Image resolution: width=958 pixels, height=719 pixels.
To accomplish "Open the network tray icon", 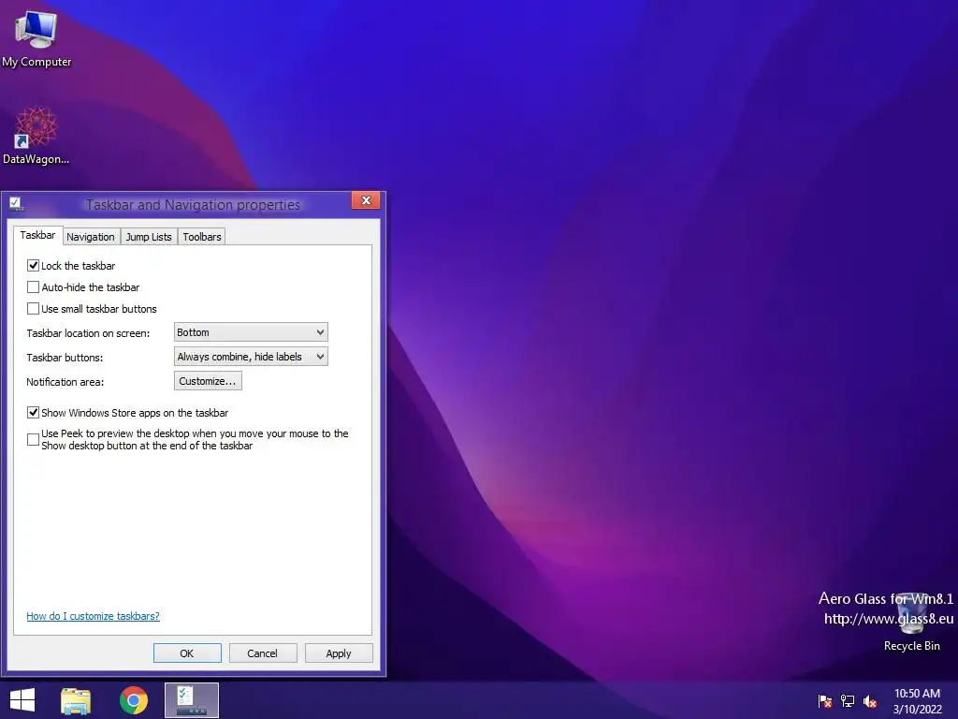I will 848,700.
